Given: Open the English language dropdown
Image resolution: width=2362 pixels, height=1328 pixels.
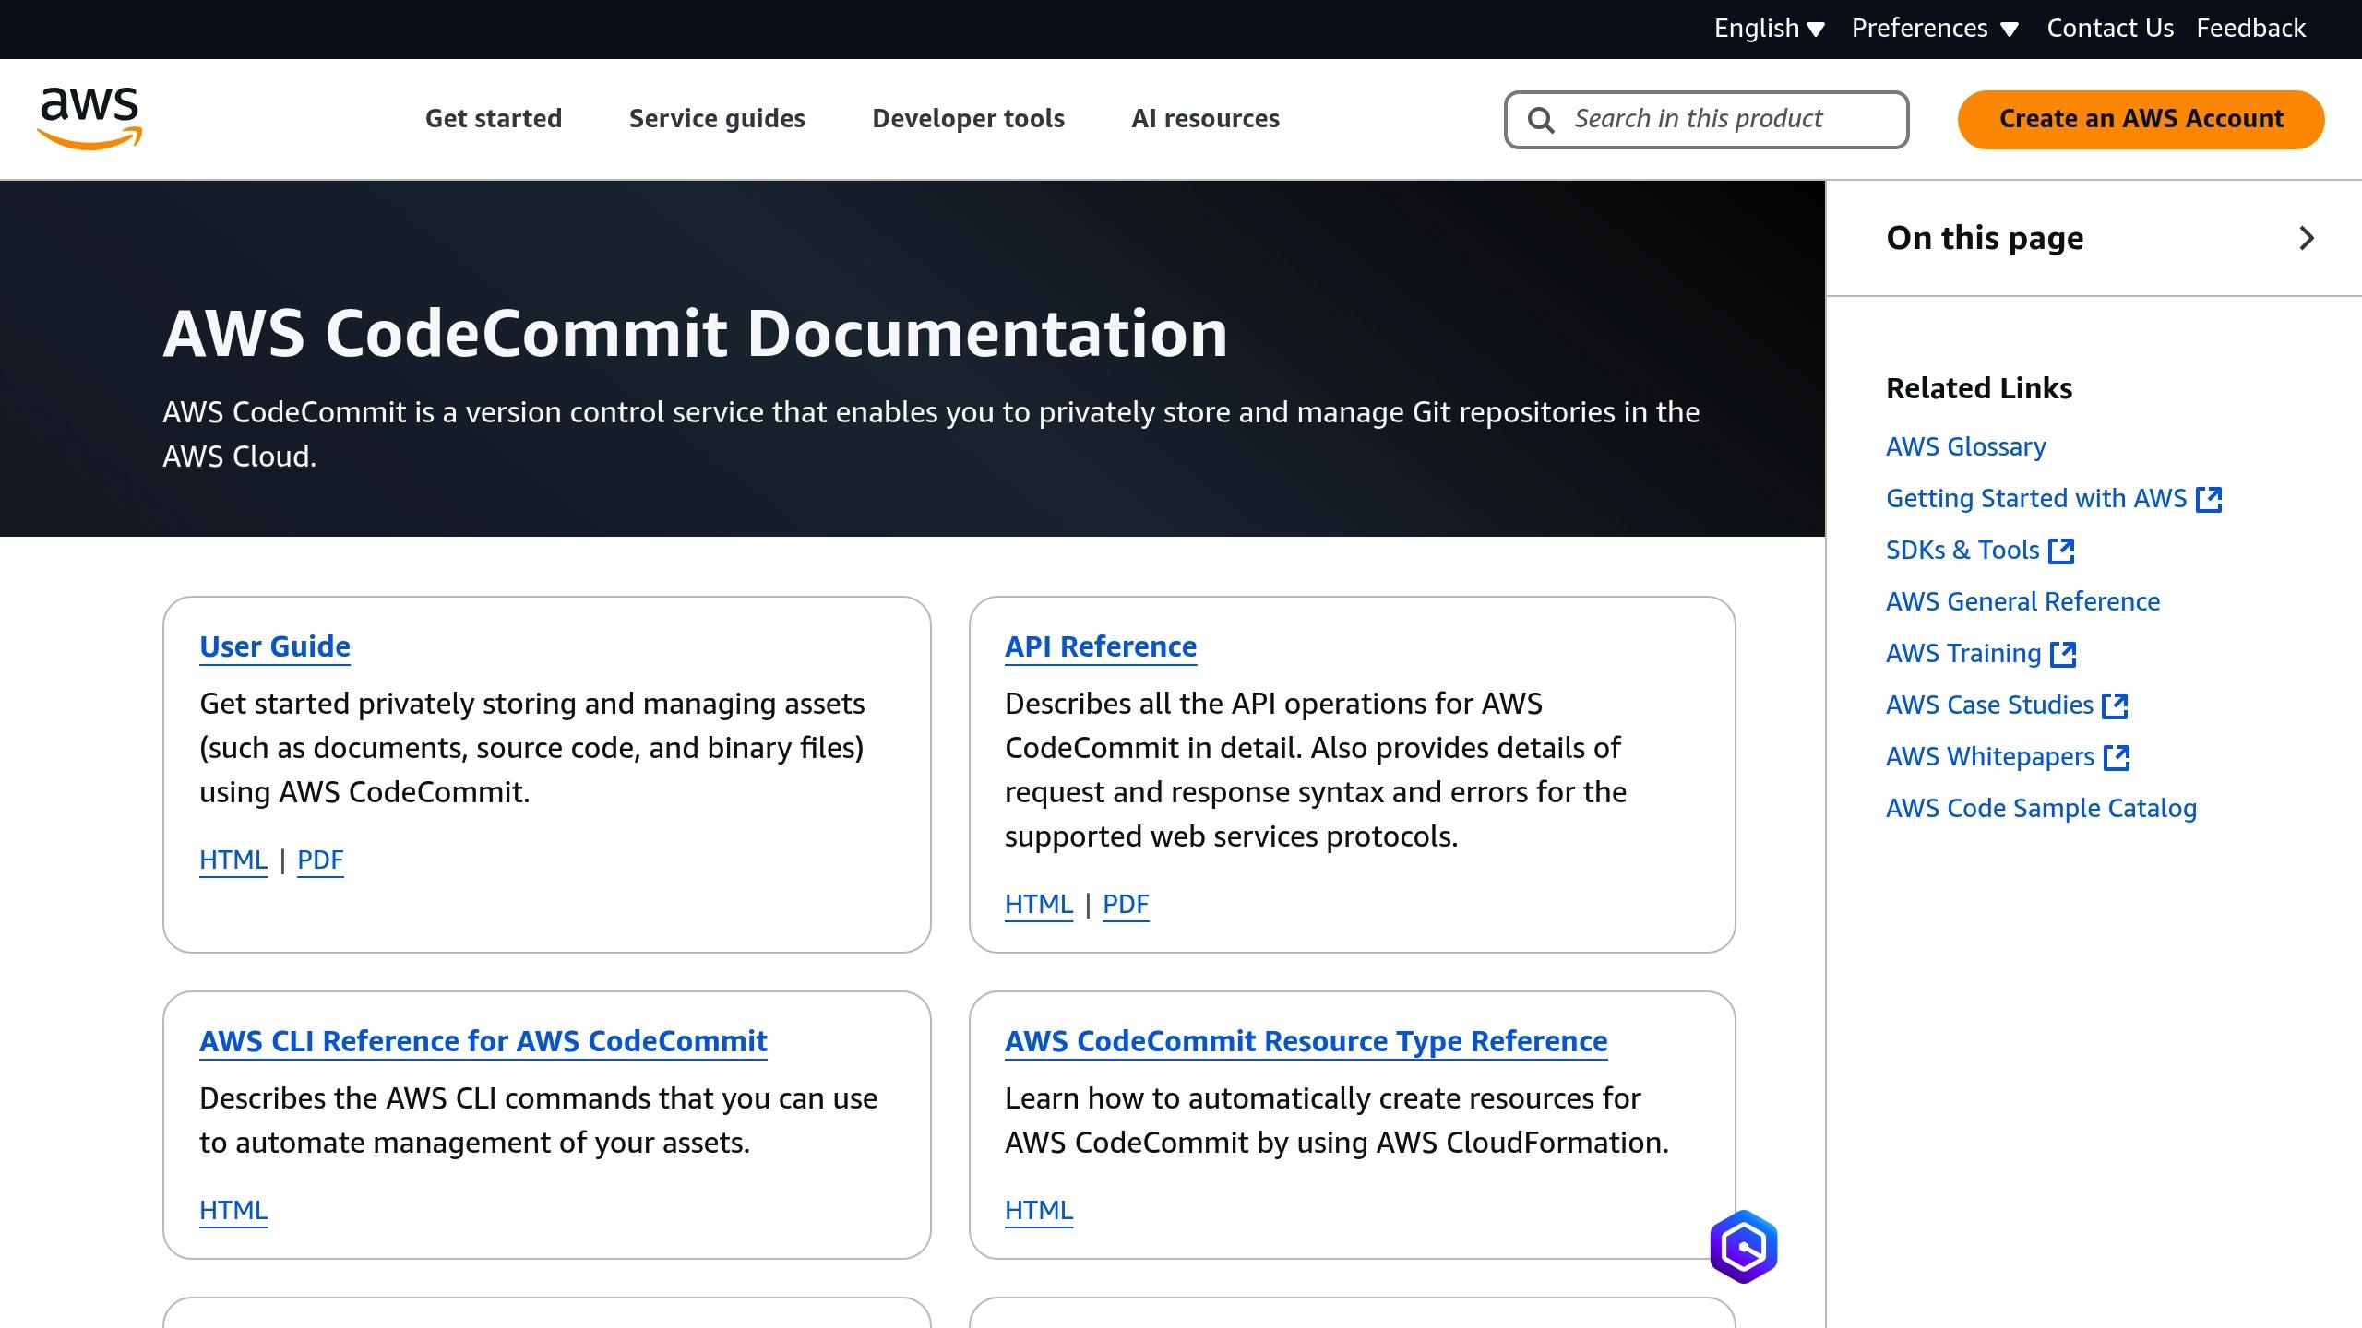Looking at the screenshot, I should pyautogui.click(x=1769, y=29).
